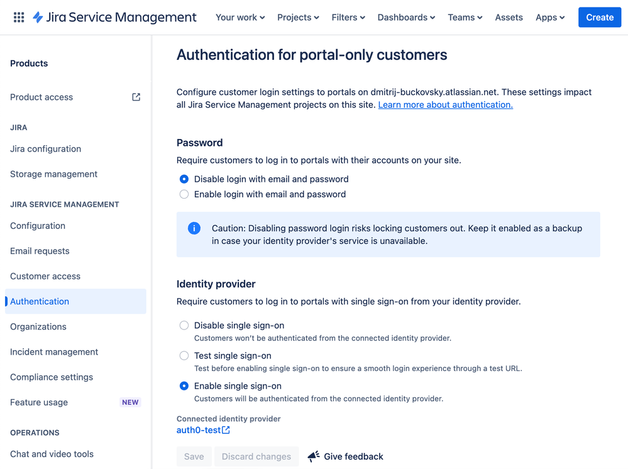Click the NEW badge beside Feature usage
This screenshot has height=469, width=628.
coord(130,402)
